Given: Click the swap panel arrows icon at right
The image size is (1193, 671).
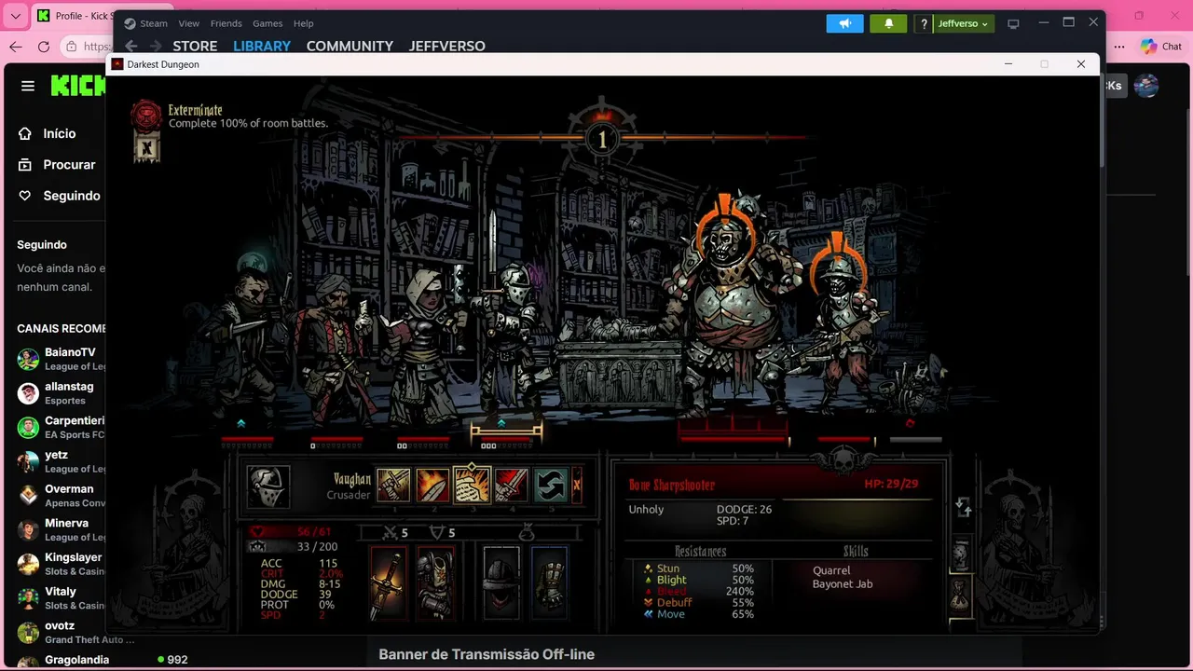Looking at the screenshot, I should coord(964,508).
